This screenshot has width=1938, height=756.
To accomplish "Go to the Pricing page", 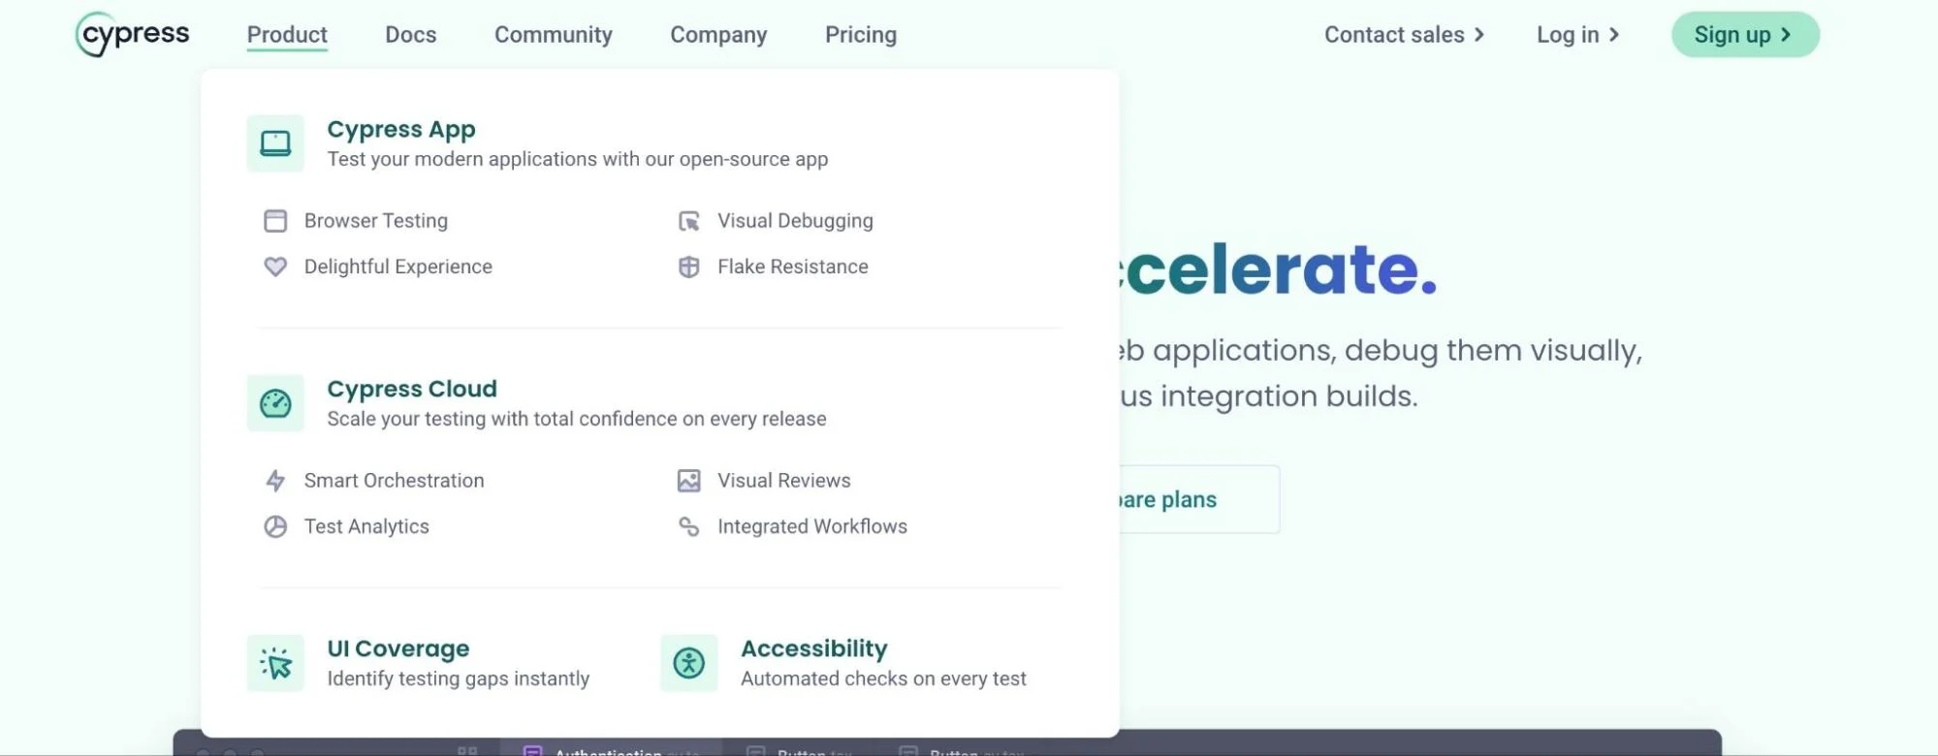I will click(x=861, y=35).
